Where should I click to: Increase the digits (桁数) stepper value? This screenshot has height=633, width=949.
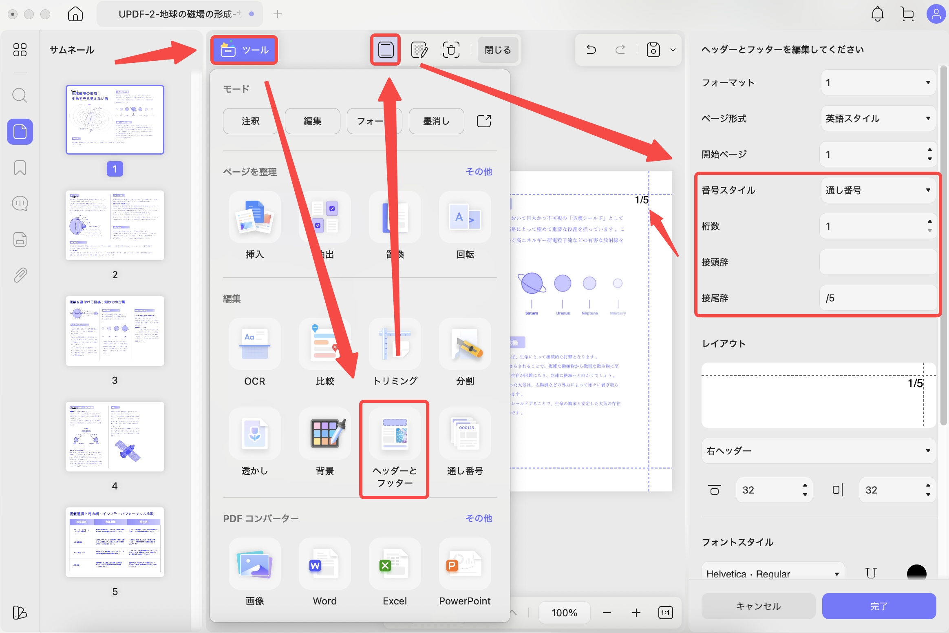click(x=929, y=221)
